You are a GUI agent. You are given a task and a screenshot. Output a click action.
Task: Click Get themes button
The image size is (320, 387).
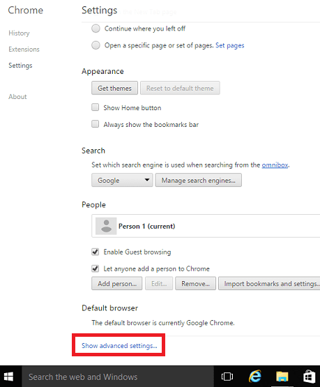114,88
